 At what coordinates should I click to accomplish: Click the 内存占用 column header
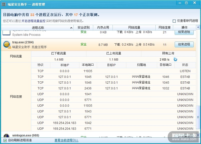coord(103,28)
